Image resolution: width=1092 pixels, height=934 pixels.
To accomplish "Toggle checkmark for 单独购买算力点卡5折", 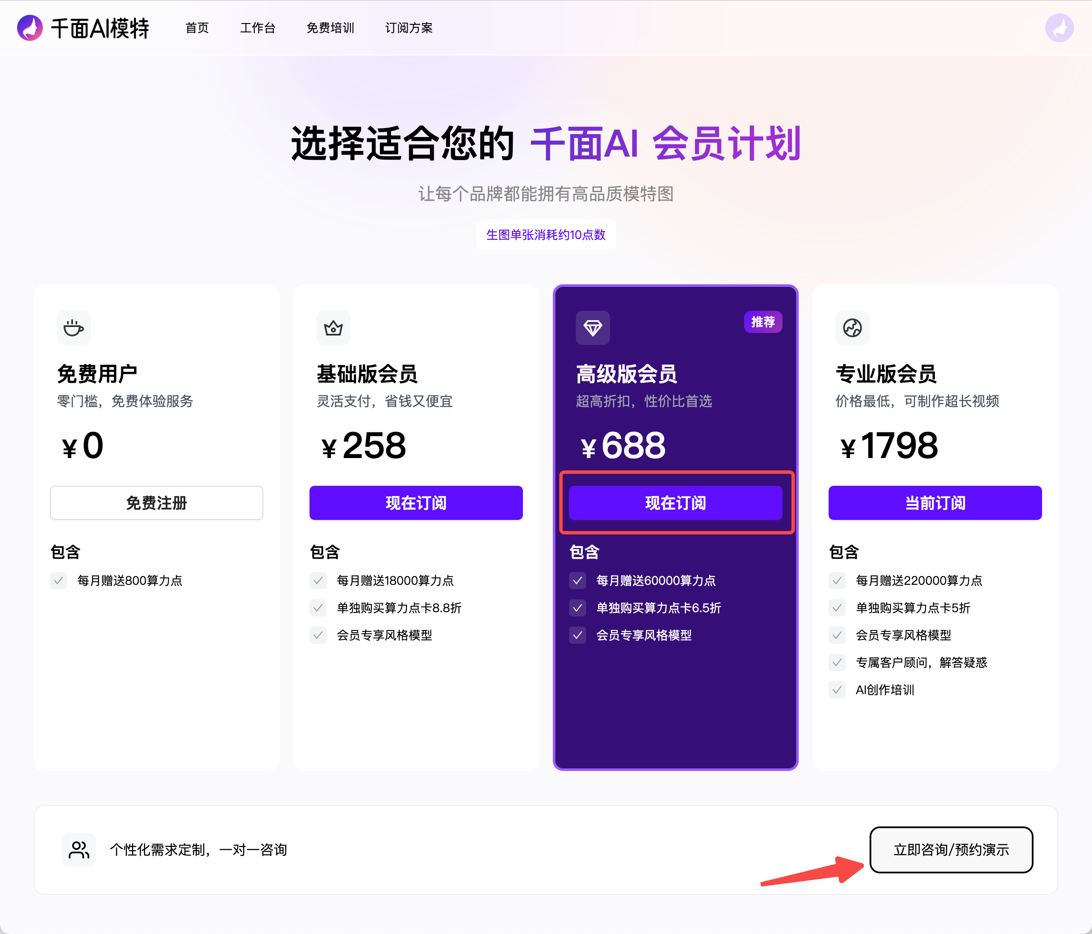I will click(837, 608).
